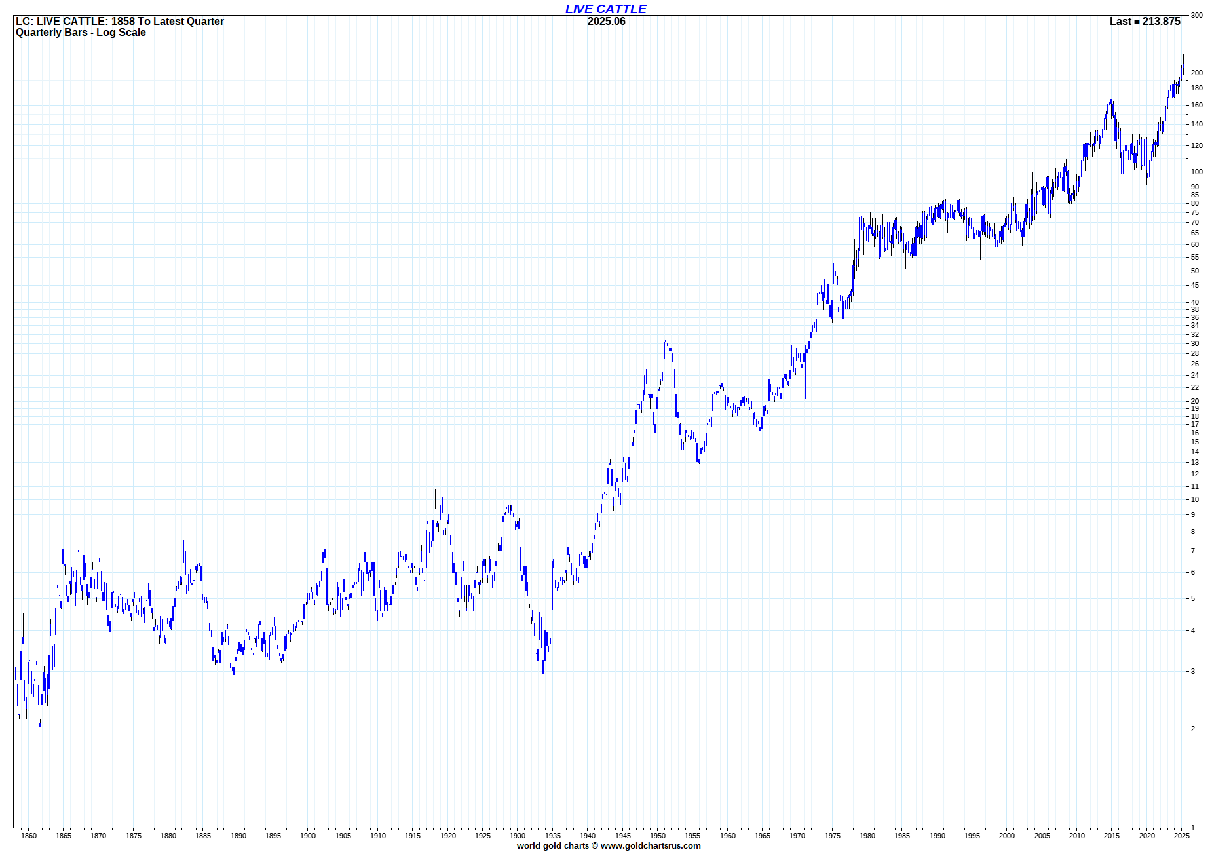Image resolution: width=1212 pixels, height=852 pixels.
Task: Click the 2020 x-axis year label
Action: click(1147, 835)
